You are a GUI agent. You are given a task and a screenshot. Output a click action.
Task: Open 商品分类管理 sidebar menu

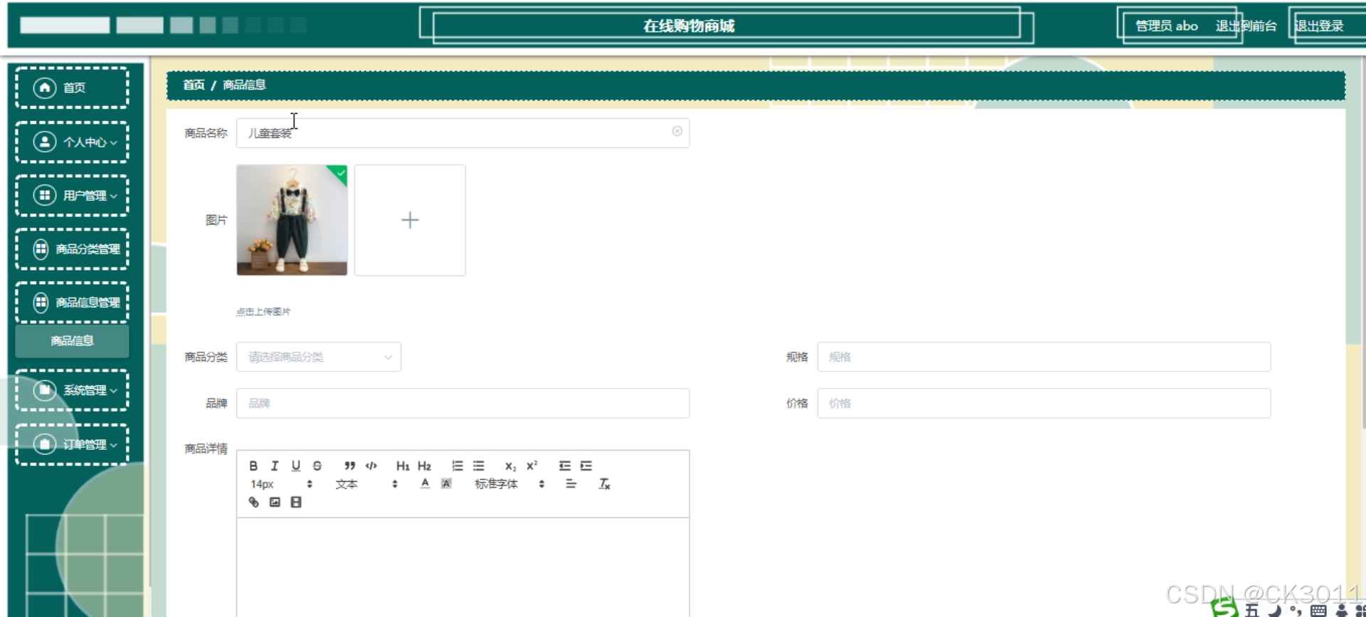[x=72, y=248]
